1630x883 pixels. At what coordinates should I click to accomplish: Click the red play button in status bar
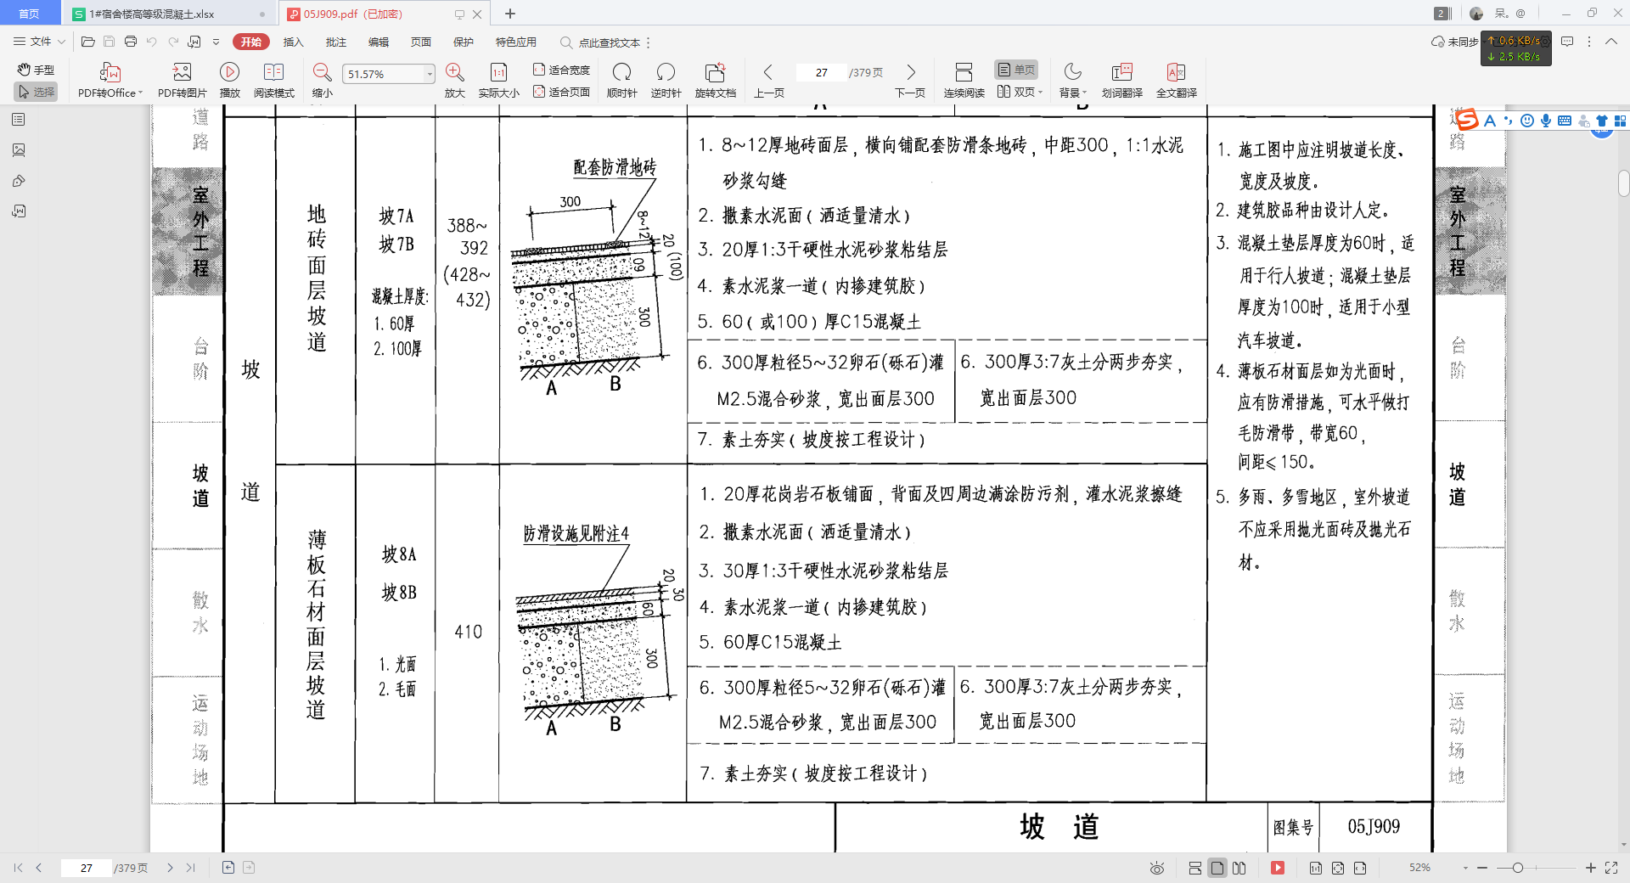tap(1277, 868)
